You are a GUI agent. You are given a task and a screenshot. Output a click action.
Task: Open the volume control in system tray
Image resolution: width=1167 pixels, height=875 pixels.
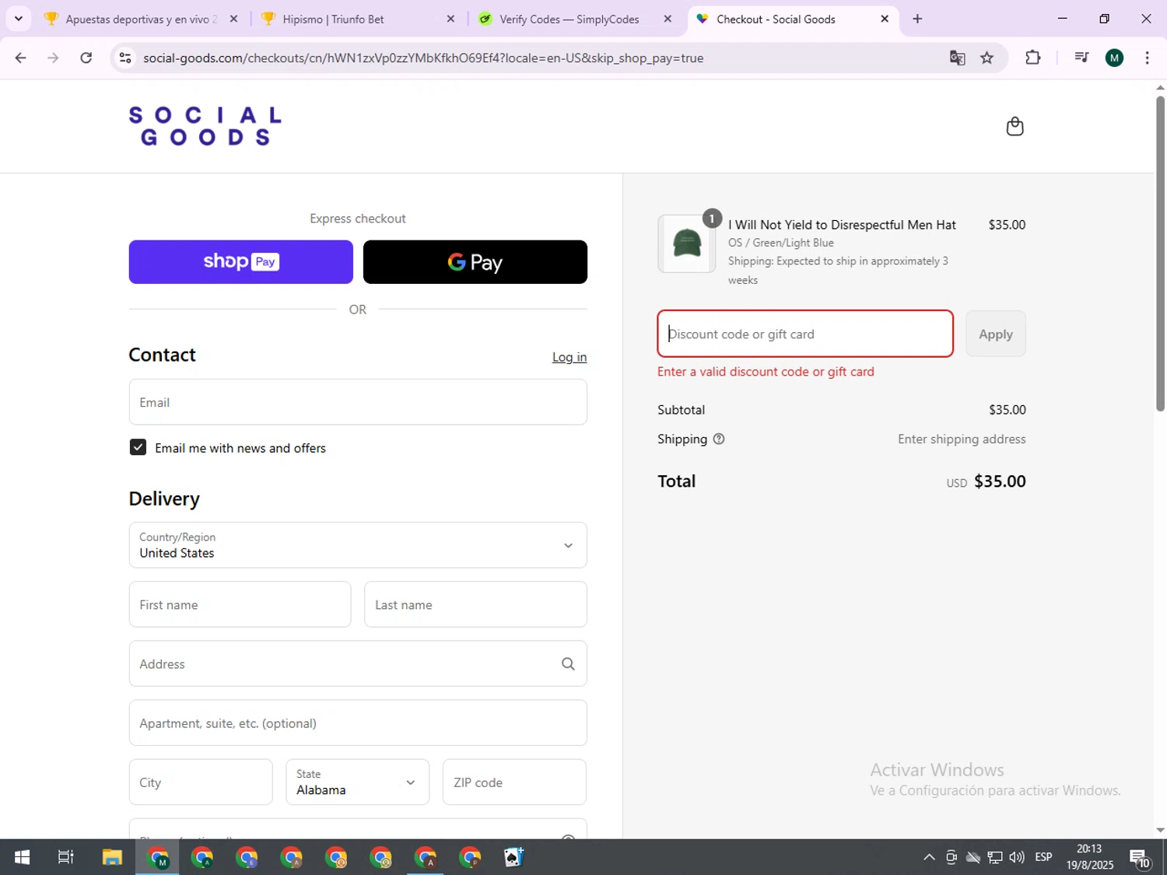(x=1017, y=857)
